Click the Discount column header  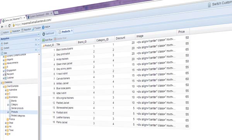point(125,38)
